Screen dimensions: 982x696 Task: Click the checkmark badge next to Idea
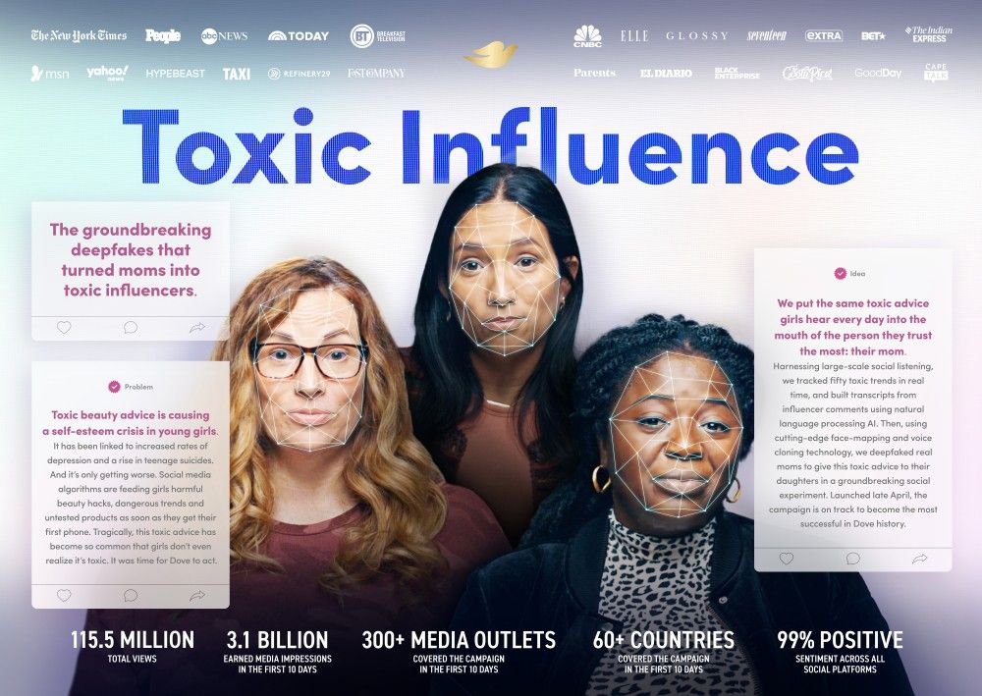click(x=840, y=274)
